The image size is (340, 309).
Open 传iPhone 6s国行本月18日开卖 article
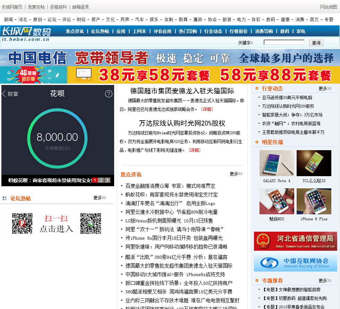174,238
